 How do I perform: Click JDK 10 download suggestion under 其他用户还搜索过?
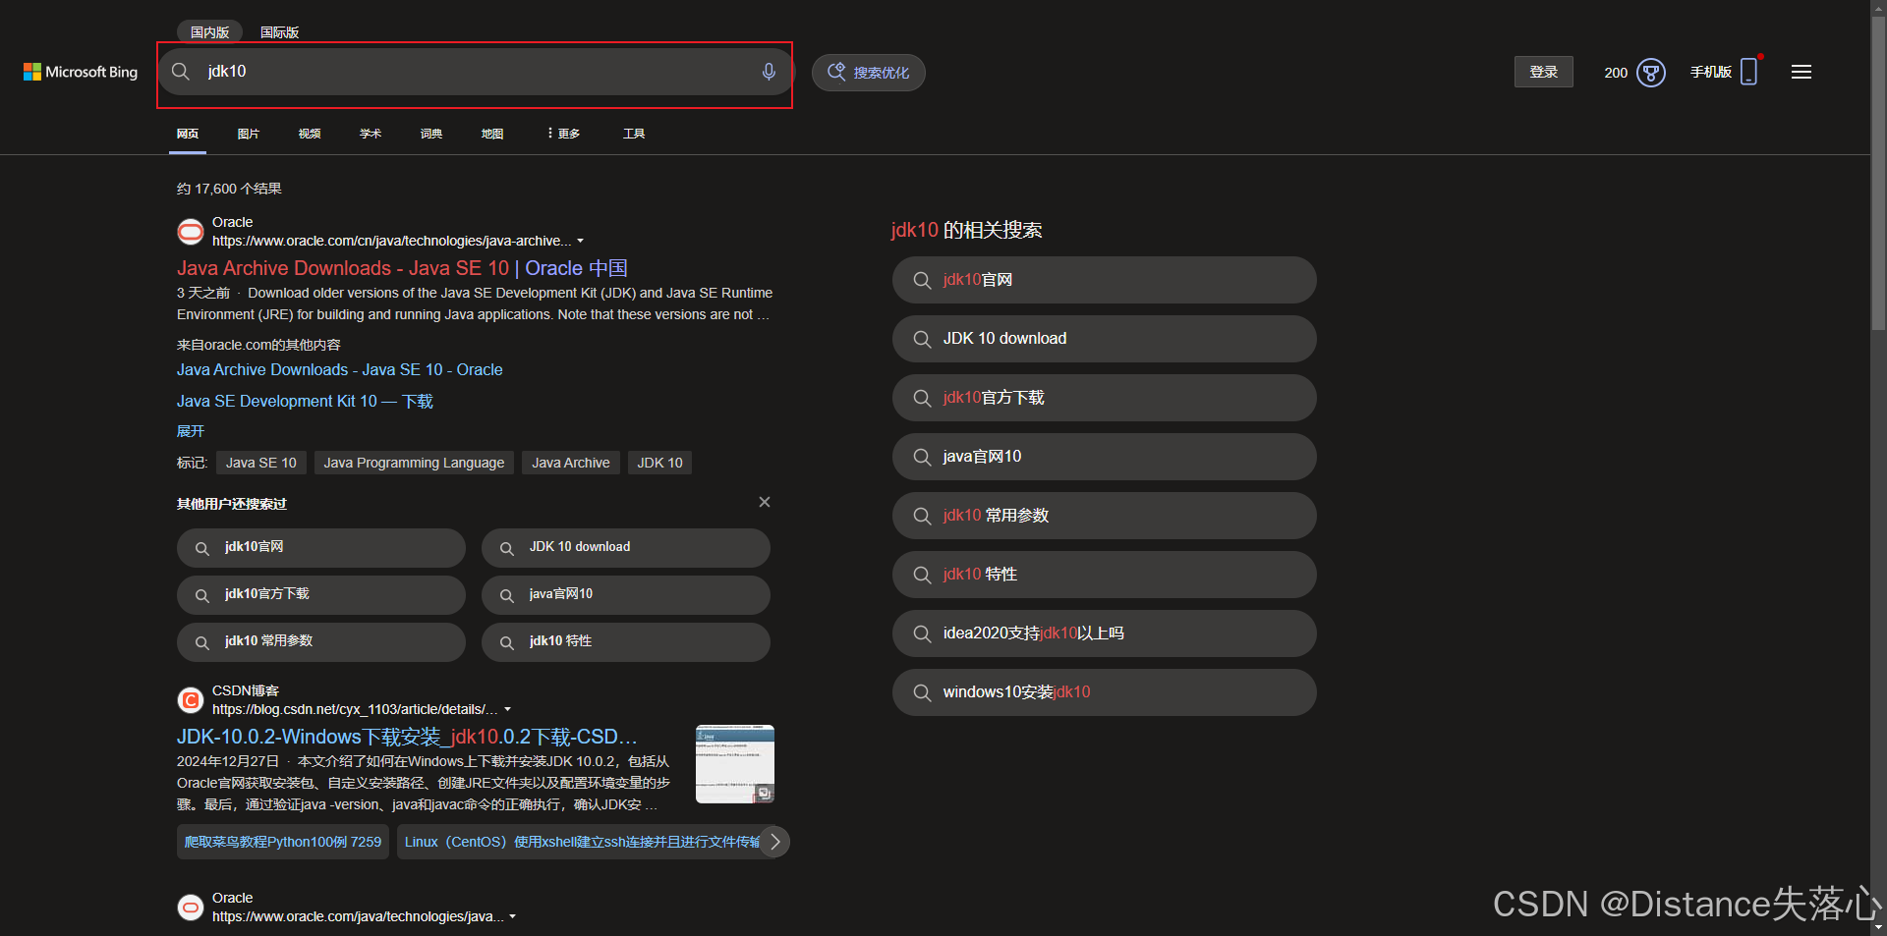click(x=626, y=548)
